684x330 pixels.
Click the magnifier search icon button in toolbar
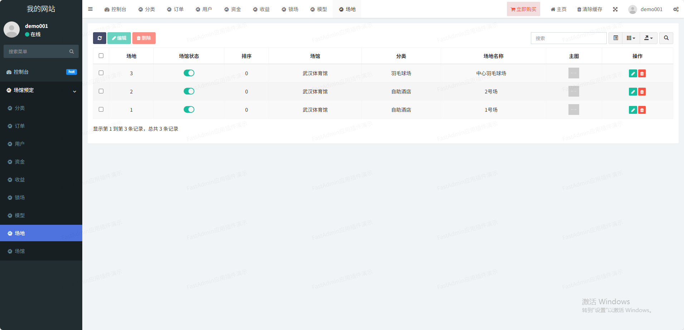click(666, 38)
